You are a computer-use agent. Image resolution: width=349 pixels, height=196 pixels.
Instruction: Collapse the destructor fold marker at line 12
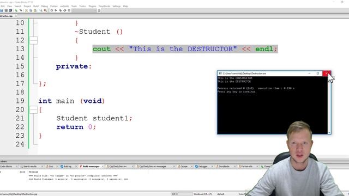(34, 40)
